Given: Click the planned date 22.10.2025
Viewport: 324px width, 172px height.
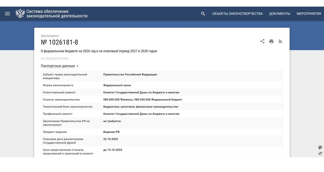Looking at the screenshot, I should click(111, 139).
